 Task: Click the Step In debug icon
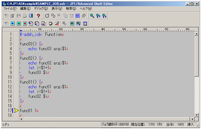[31, 24]
